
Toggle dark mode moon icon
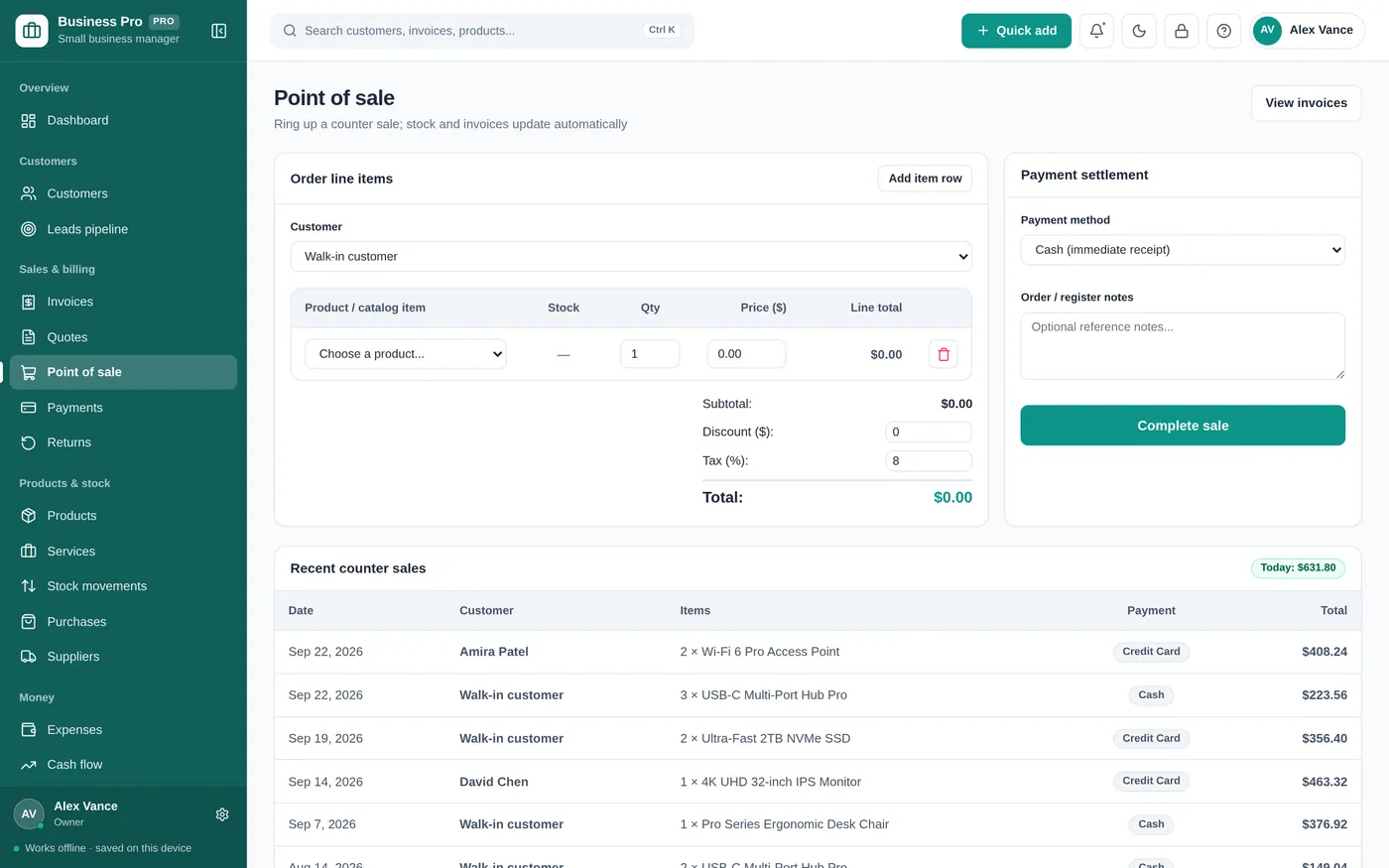[1139, 31]
